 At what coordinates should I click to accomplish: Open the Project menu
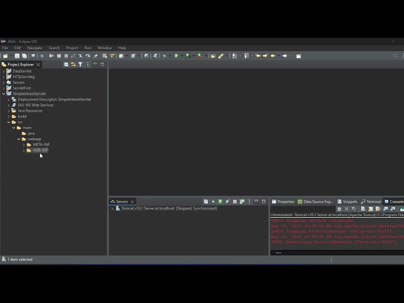(x=72, y=48)
